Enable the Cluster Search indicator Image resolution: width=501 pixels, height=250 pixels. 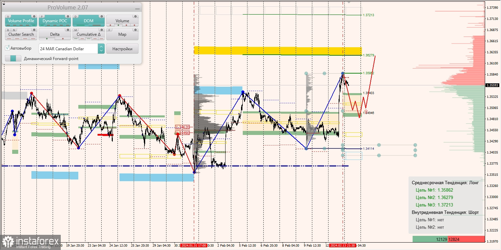tap(21, 34)
